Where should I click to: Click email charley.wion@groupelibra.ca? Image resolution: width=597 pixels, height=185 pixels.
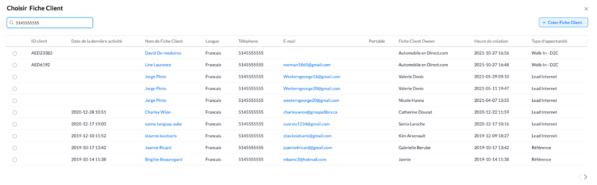click(x=310, y=112)
